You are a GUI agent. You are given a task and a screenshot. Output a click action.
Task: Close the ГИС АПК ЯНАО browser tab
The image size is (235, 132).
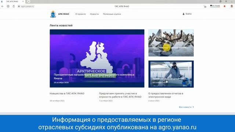[x=23, y=1]
